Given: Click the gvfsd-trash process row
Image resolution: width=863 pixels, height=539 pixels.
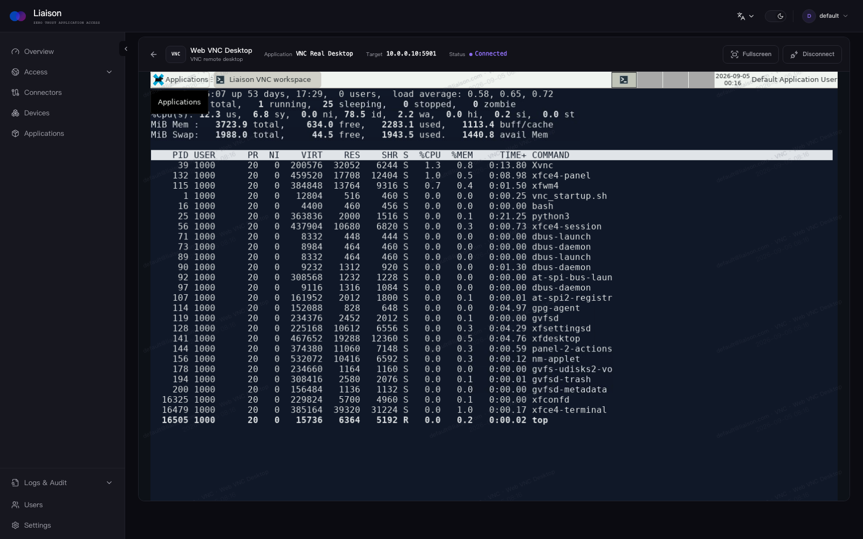Looking at the screenshot, I should pyautogui.click(x=491, y=379).
